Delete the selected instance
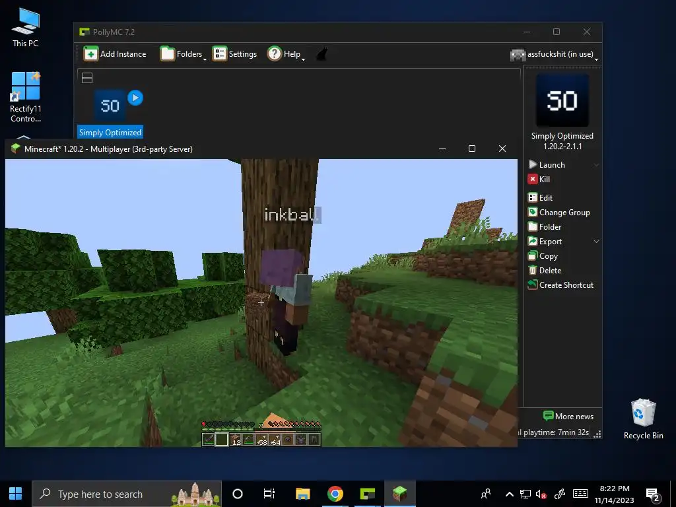676x507 pixels. [545, 270]
